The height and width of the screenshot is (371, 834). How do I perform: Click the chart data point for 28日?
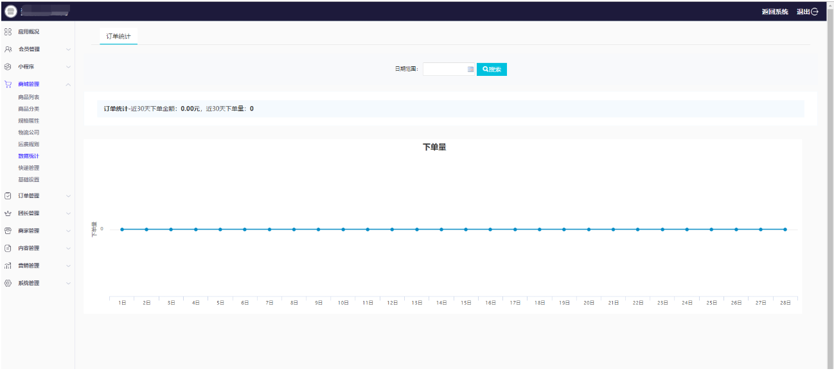point(785,230)
